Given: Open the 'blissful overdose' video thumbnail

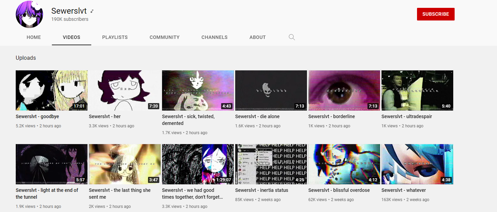Looking at the screenshot, I should (344, 164).
